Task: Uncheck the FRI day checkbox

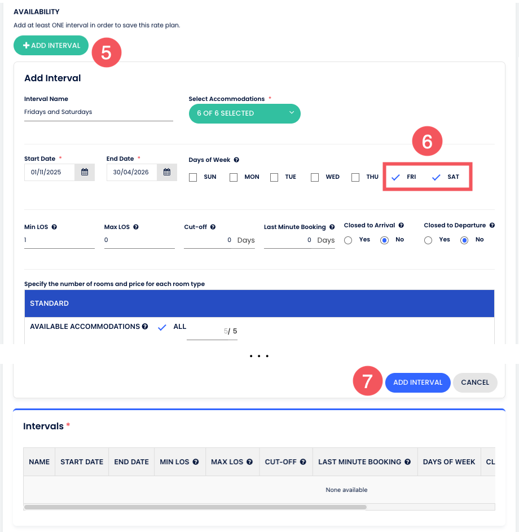Action: [396, 177]
